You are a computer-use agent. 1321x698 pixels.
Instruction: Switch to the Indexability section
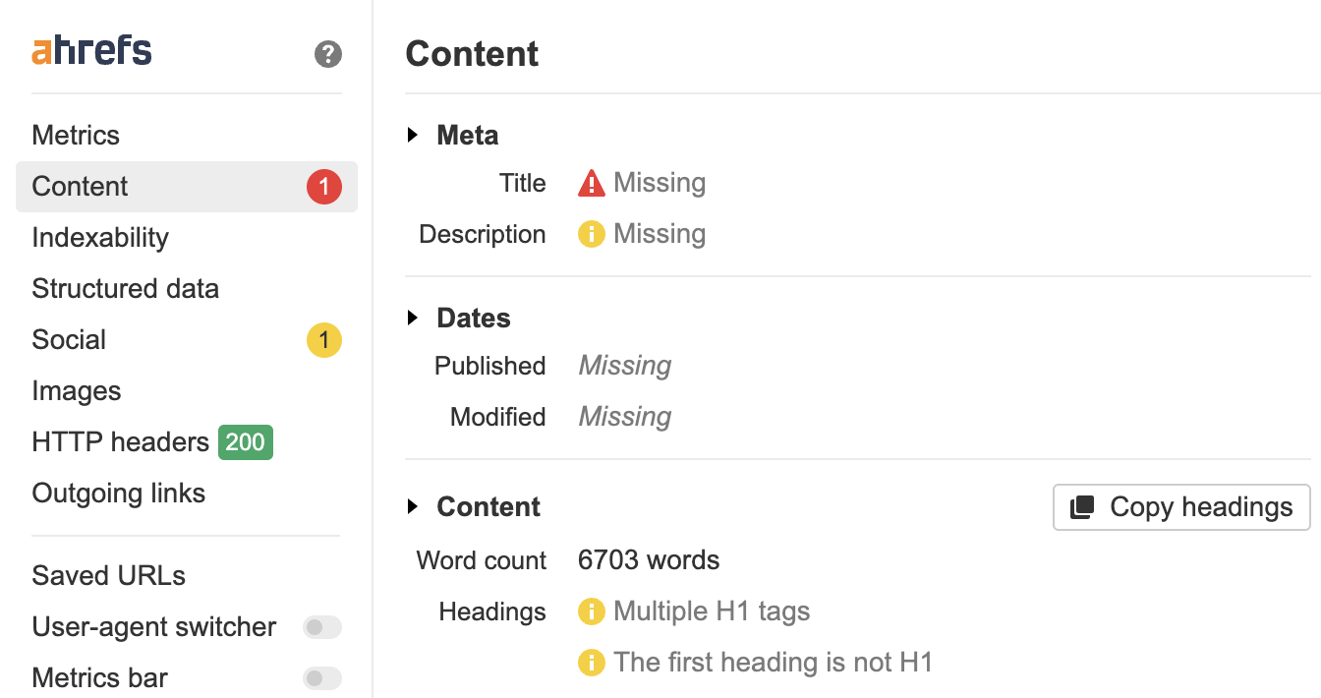point(98,237)
